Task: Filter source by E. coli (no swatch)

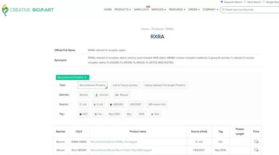Action: click(83, 104)
